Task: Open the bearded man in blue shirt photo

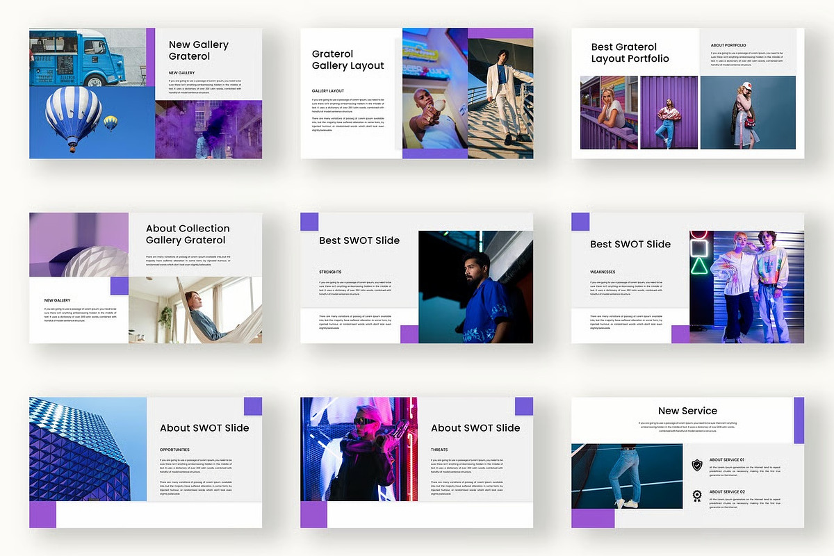Action: point(475,287)
